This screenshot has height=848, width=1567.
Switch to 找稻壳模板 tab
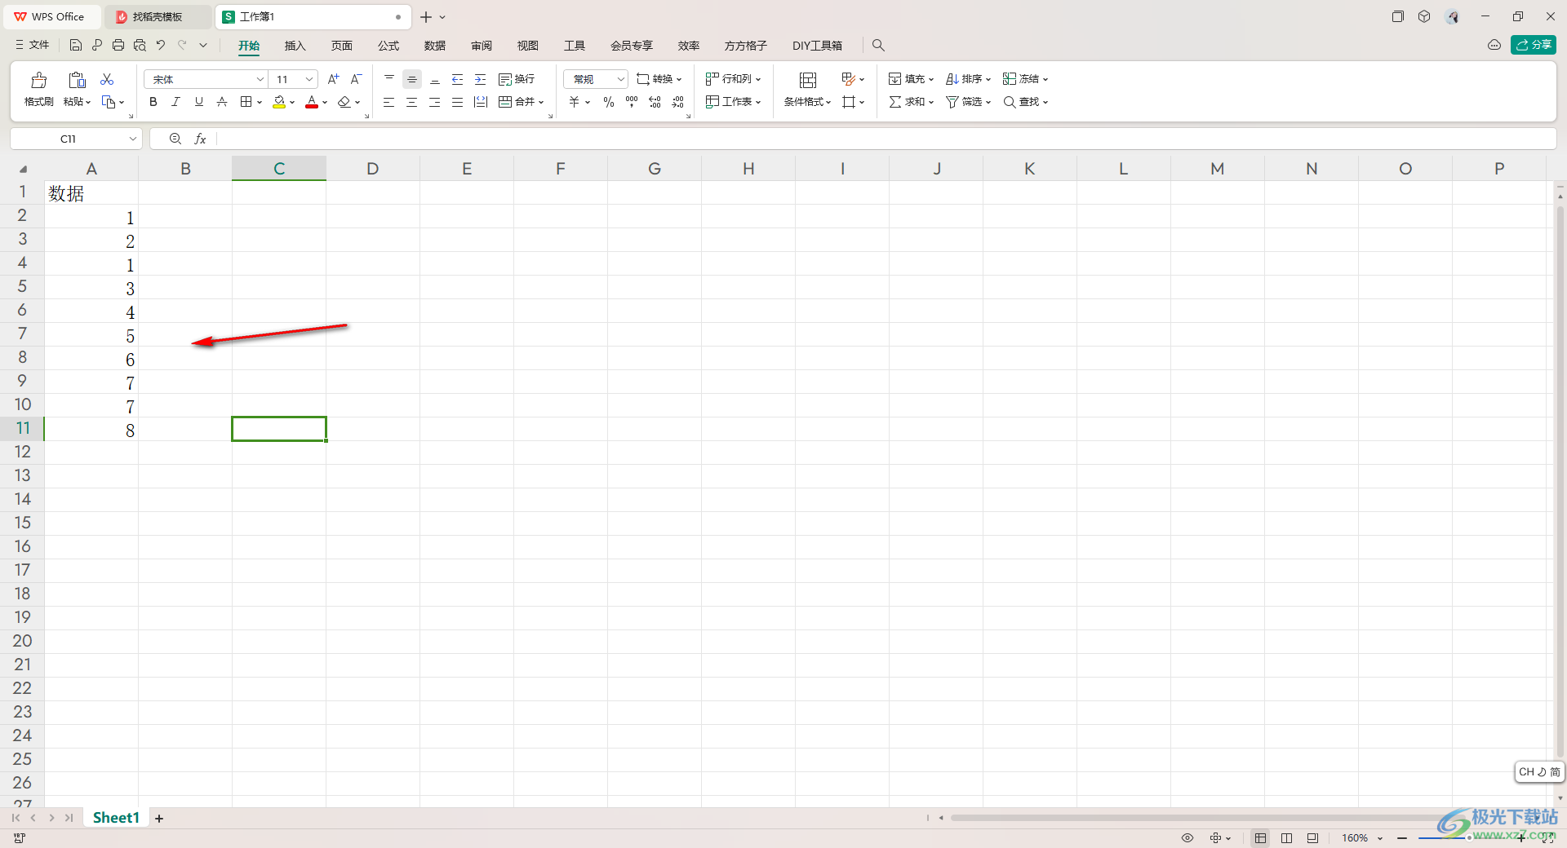tap(158, 16)
